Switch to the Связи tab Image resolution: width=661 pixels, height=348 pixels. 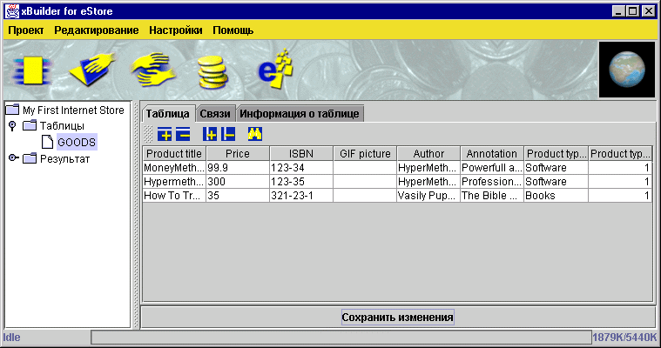point(215,114)
